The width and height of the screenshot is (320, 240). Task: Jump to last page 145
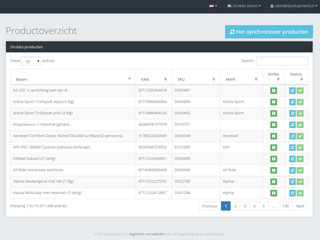coord(285,206)
